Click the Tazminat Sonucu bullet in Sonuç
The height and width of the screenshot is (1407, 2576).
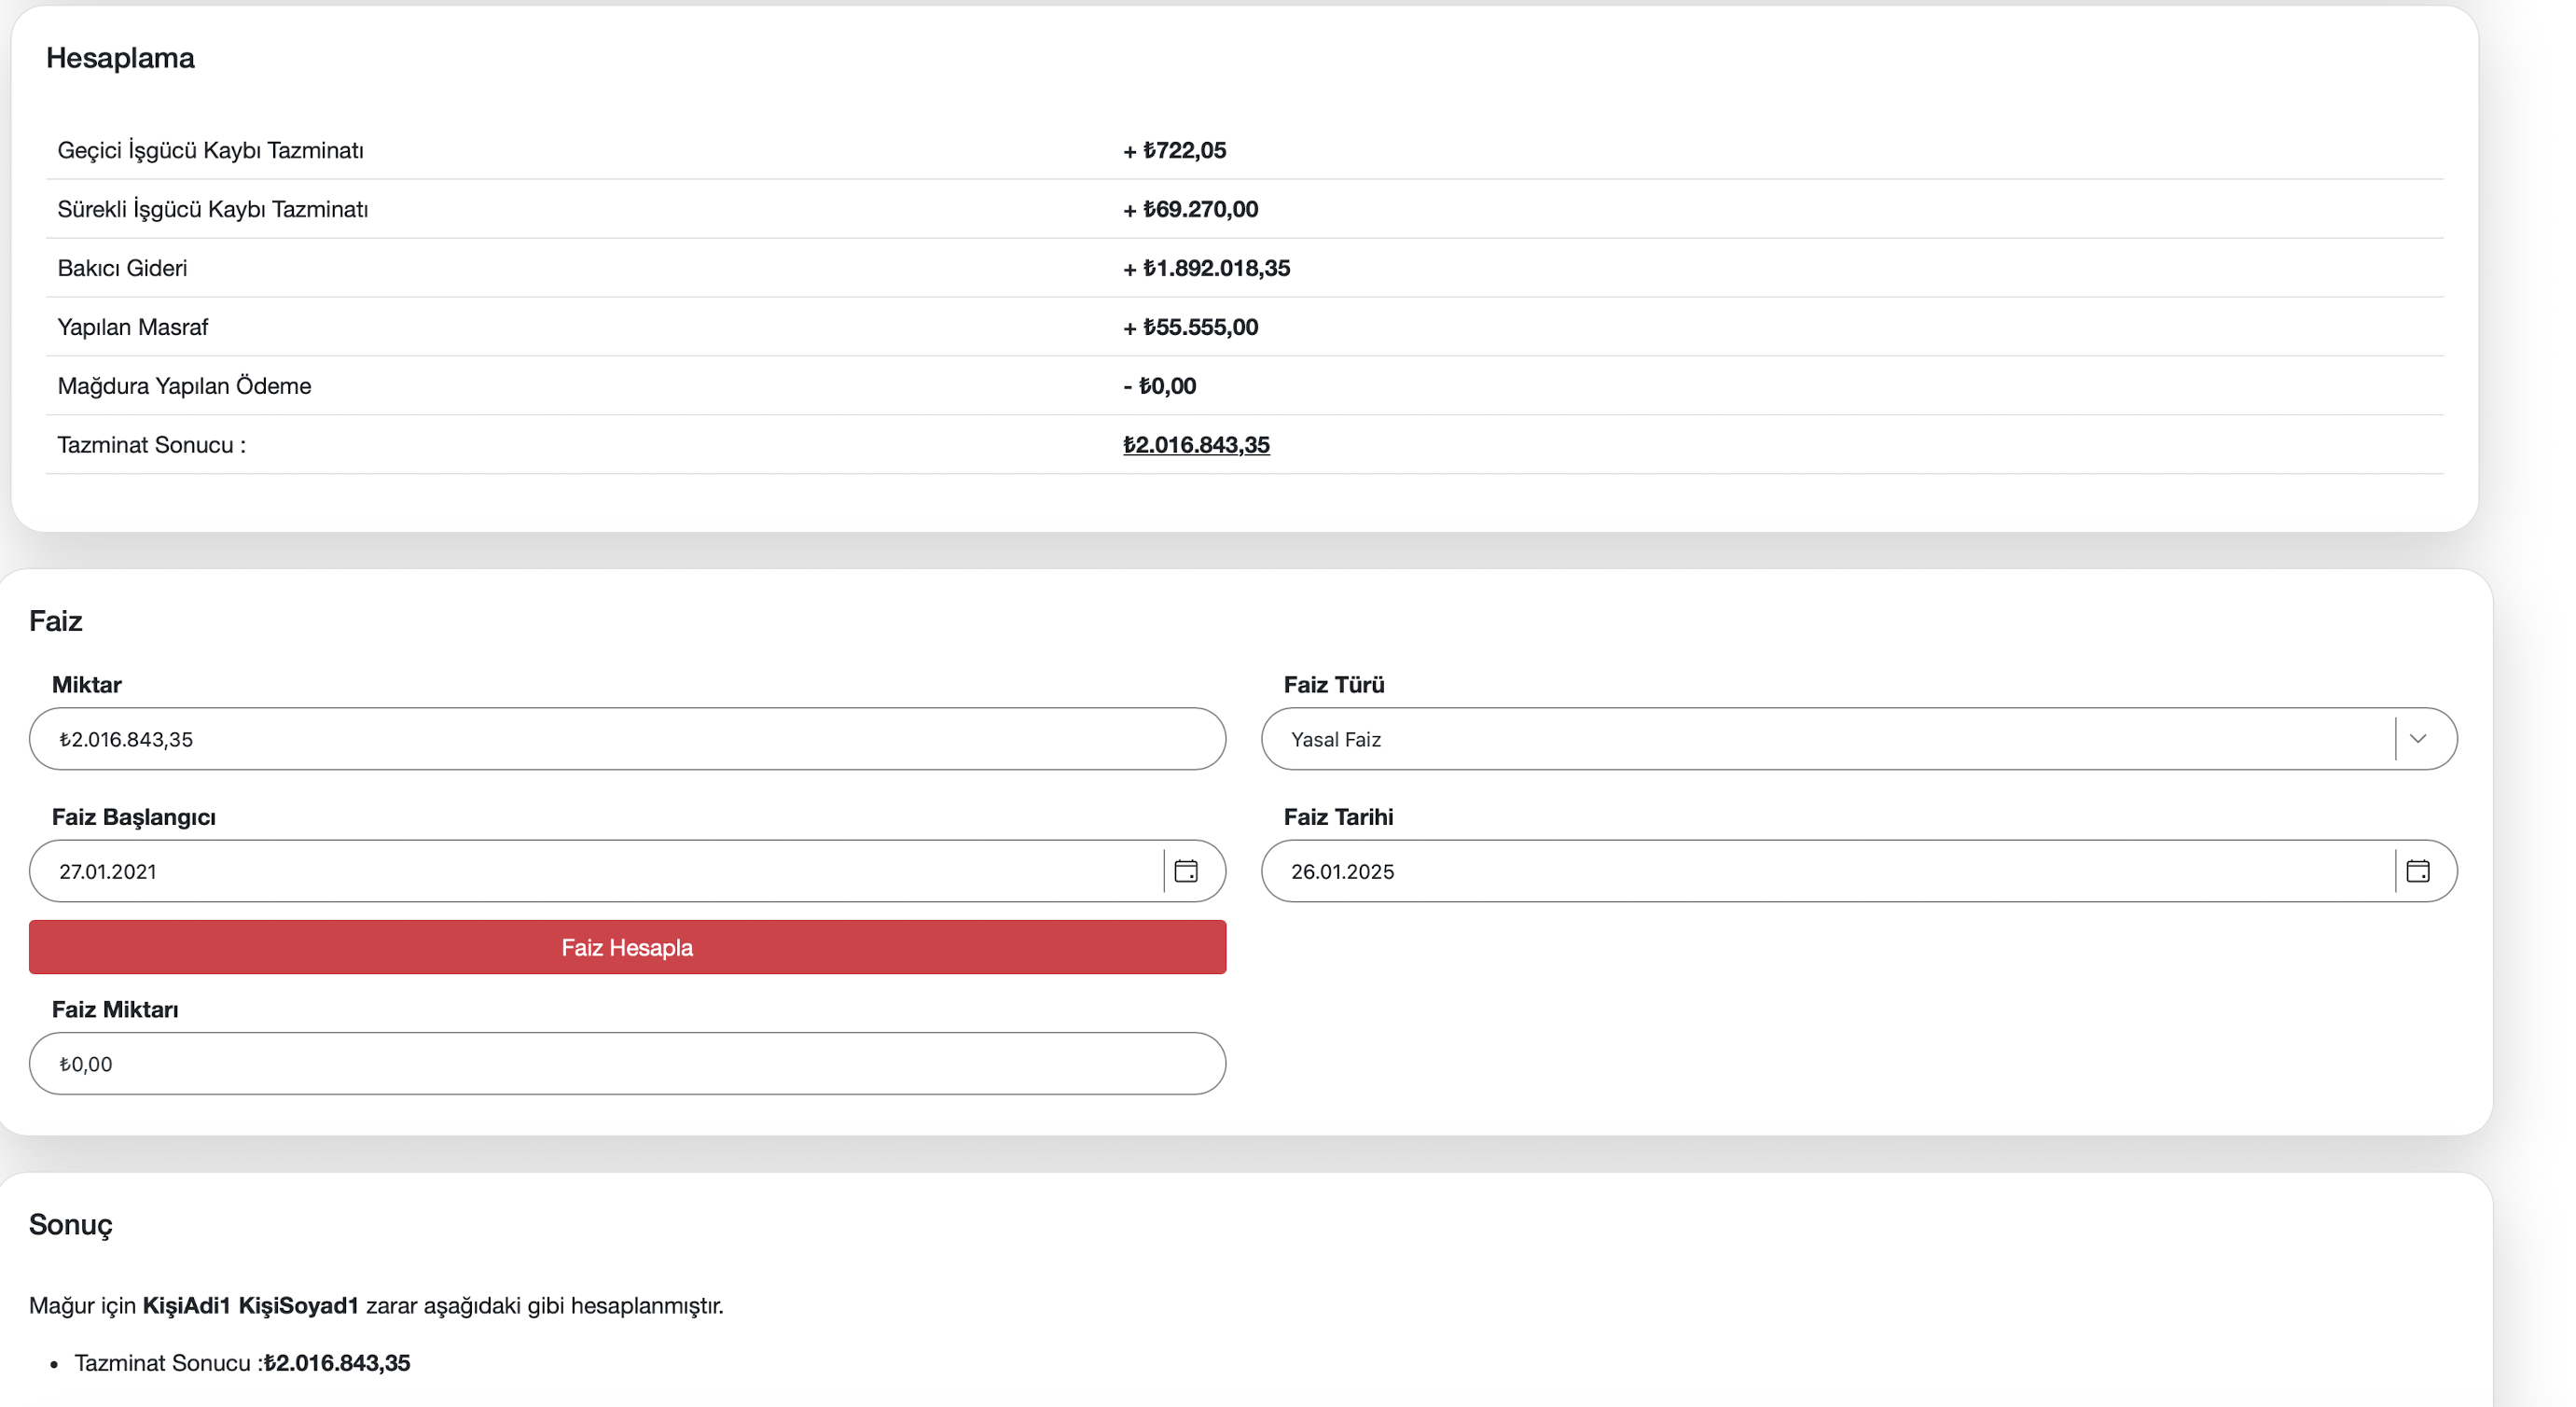pos(242,1363)
